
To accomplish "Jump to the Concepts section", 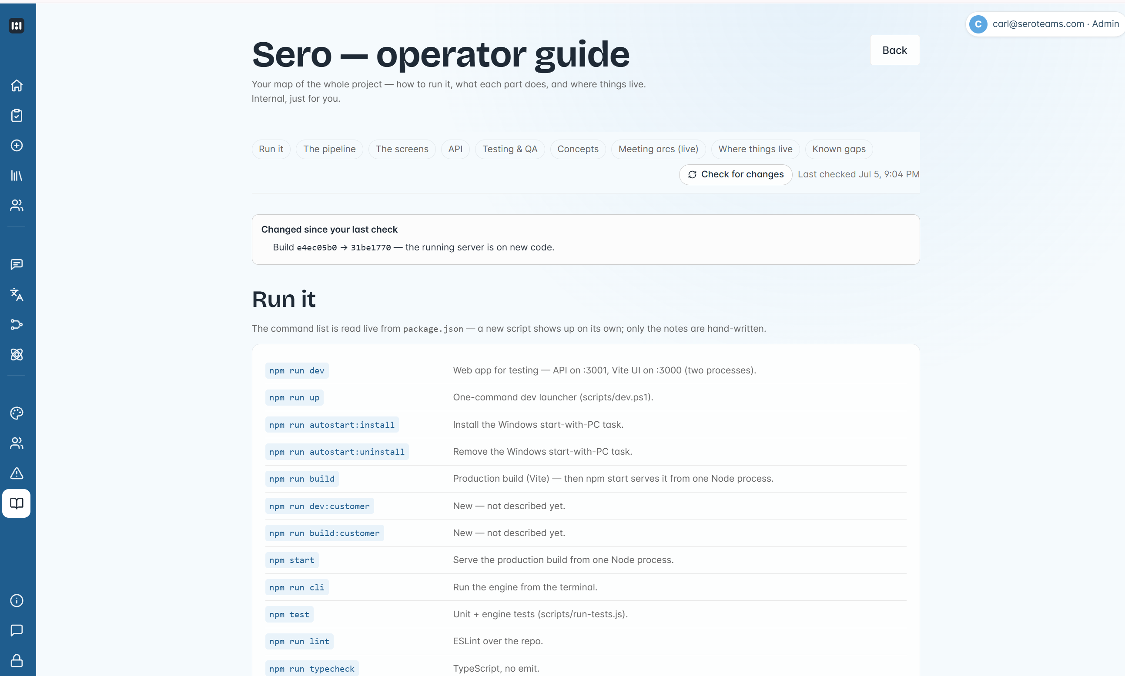I will pos(578,149).
